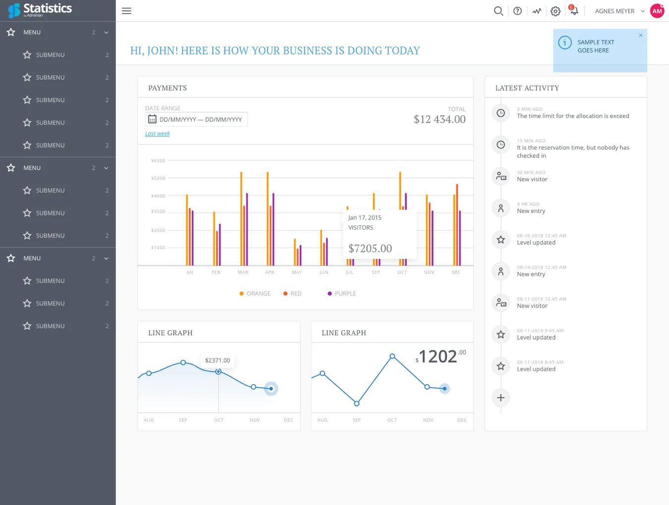Expand the Agnes Meyer user dropdown

click(643, 11)
